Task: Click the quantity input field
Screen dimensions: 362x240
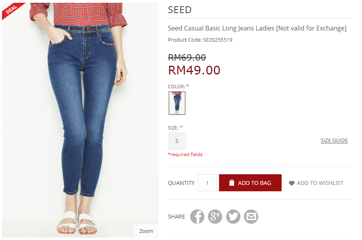Action: click(208, 183)
